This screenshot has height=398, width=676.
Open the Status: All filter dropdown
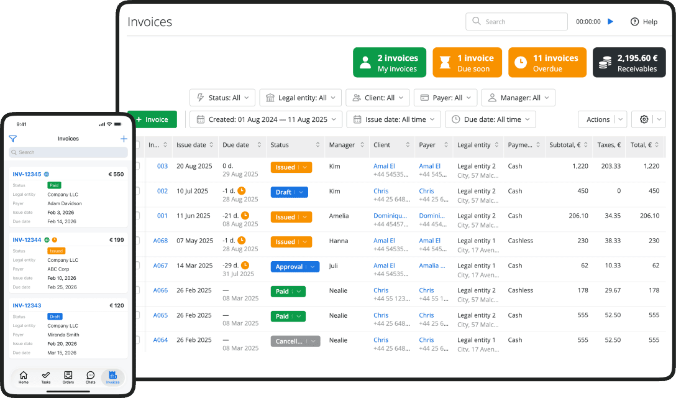222,98
